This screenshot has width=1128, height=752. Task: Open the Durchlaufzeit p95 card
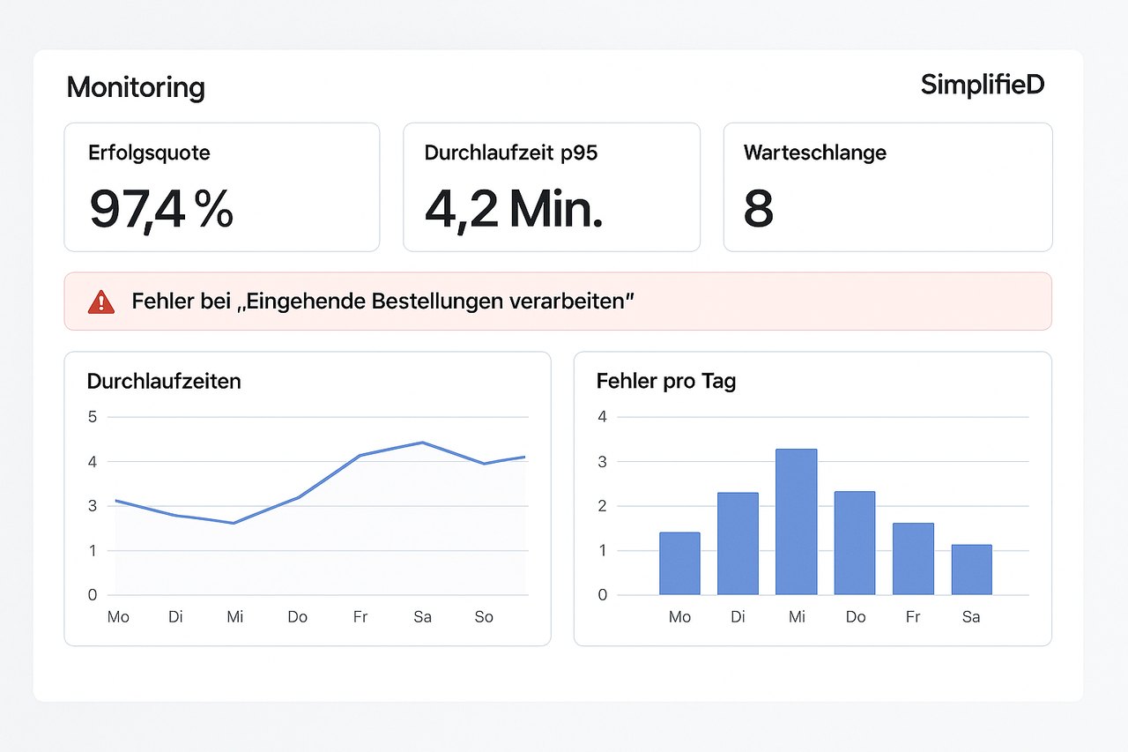pyautogui.click(x=551, y=187)
